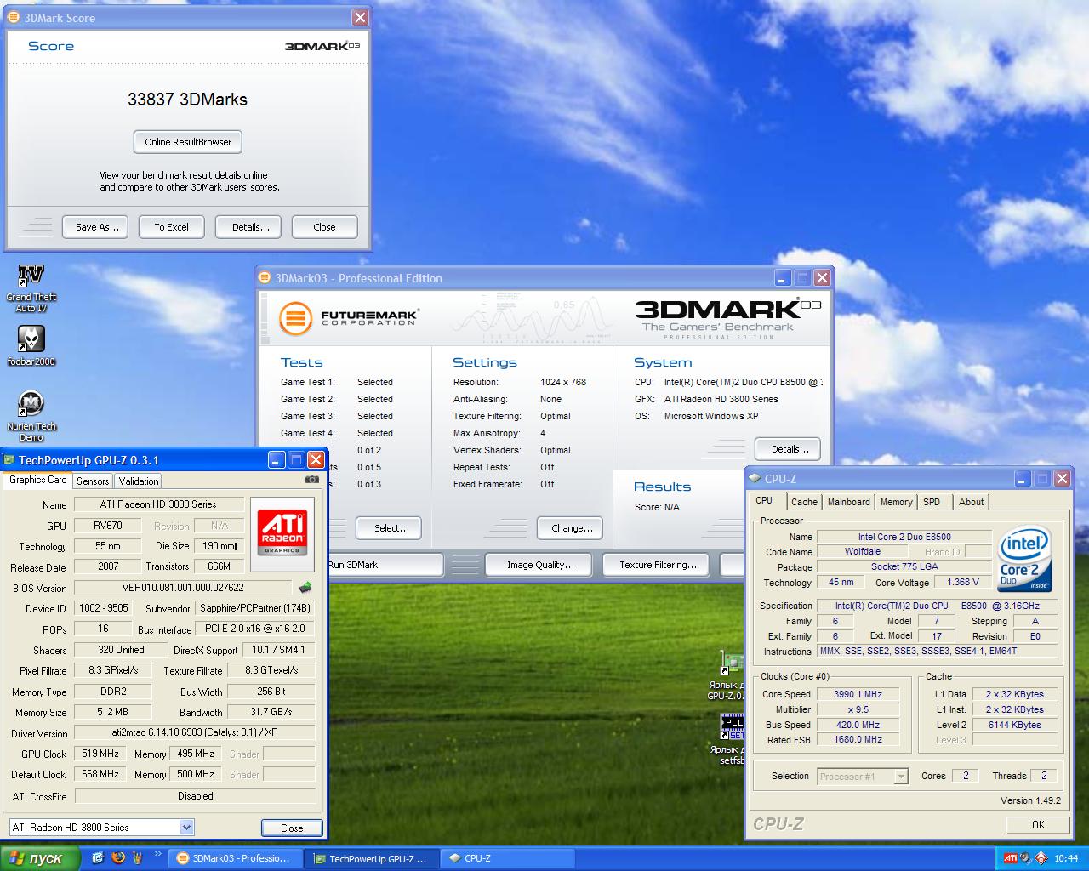Click the Change... settings button in 3DMark03
This screenshot has width=1089, height=871.
(x=570, y=528)
